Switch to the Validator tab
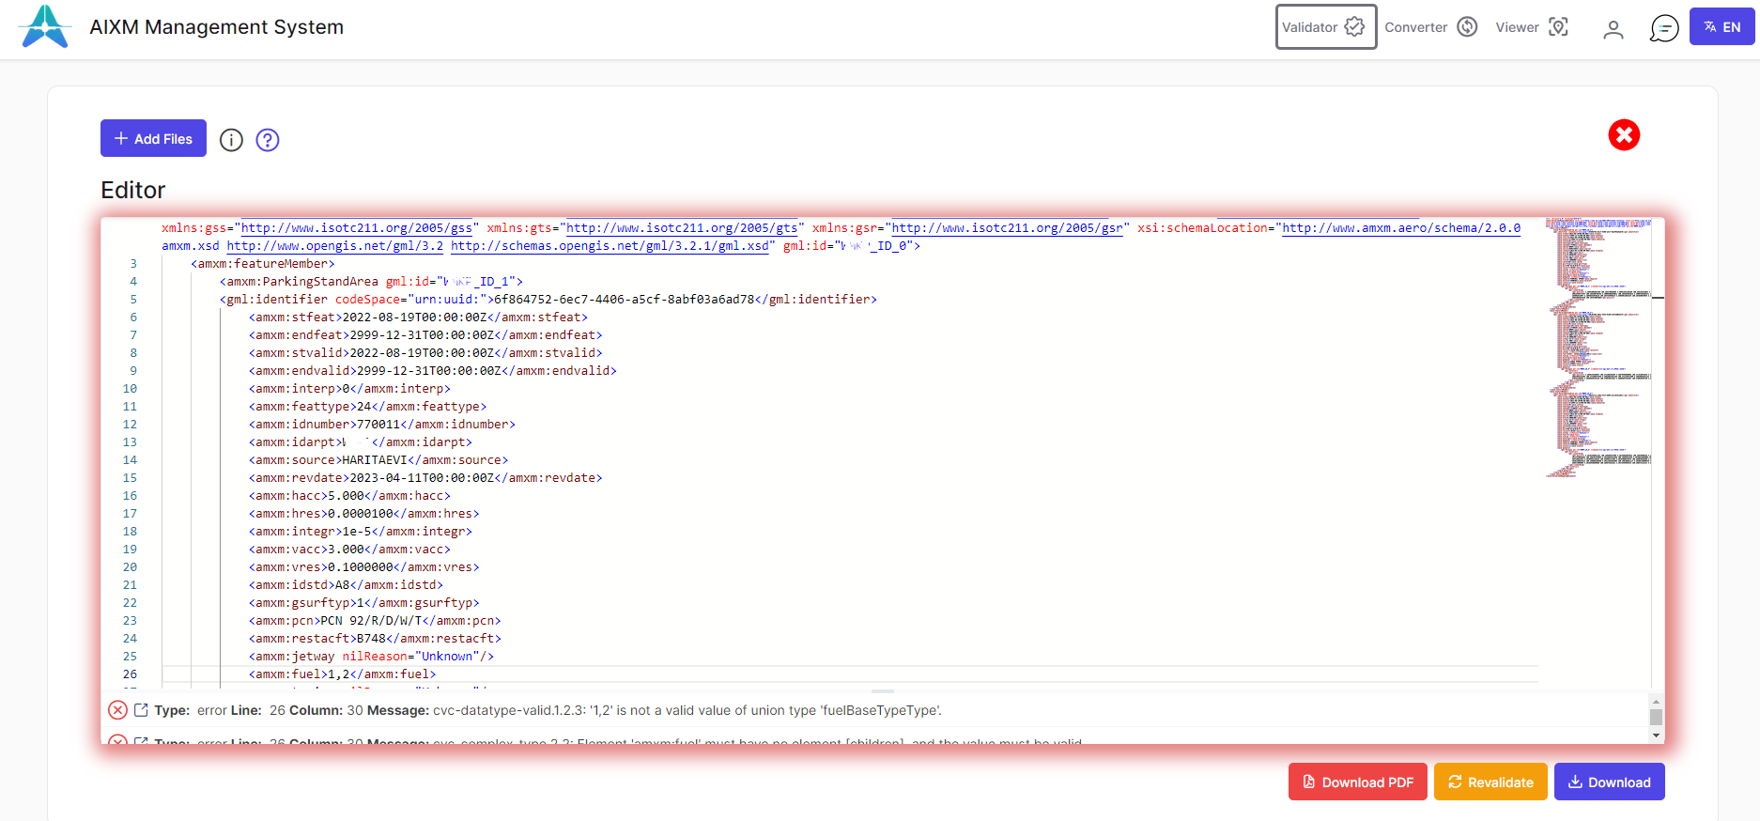Viewport: 1760px width, 821px height. (x=1325, y=27)
